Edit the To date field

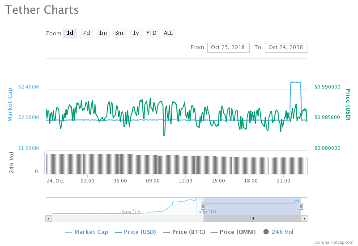point(286,48)
